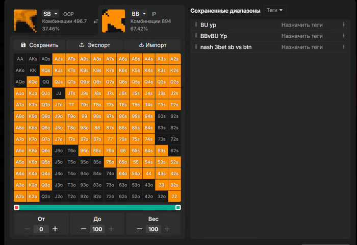Viewport: 357px width, 245px height.
Task: Click the До value field
Action: point(97,229)
